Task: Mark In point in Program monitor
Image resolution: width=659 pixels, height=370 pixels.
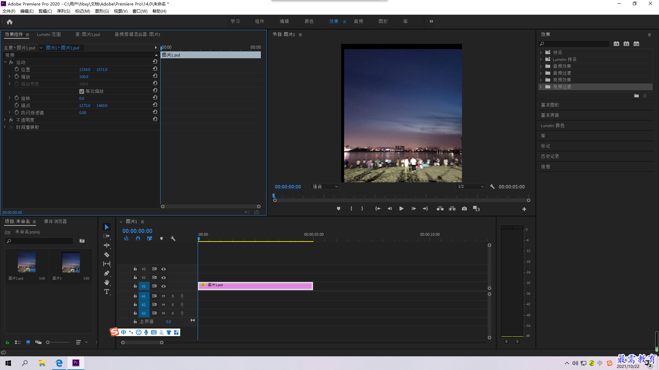Action: click(351, 209)
